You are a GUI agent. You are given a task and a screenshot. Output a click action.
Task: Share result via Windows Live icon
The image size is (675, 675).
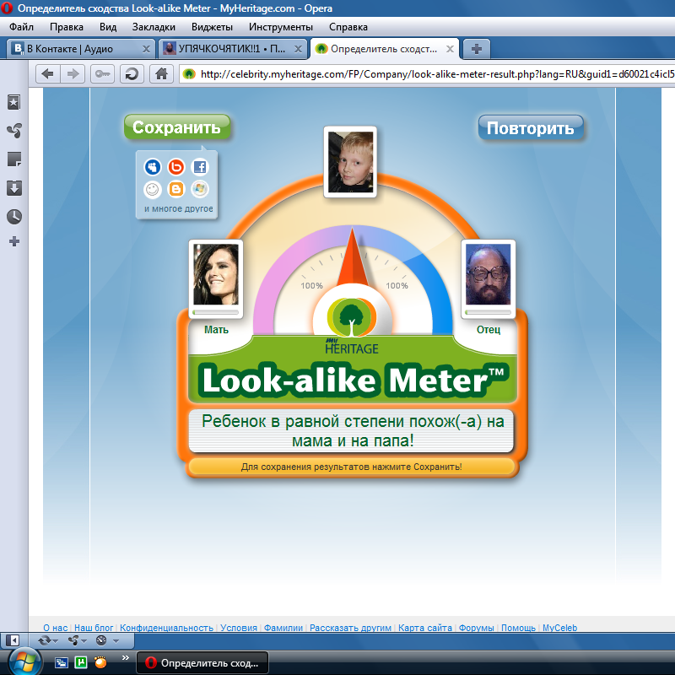pyautogui.click(x=200, y=189)
